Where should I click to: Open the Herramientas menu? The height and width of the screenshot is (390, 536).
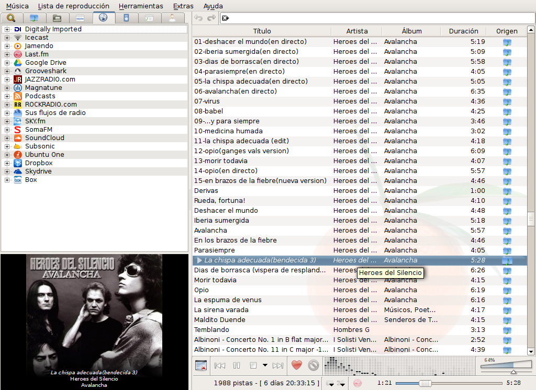[141, 6]
